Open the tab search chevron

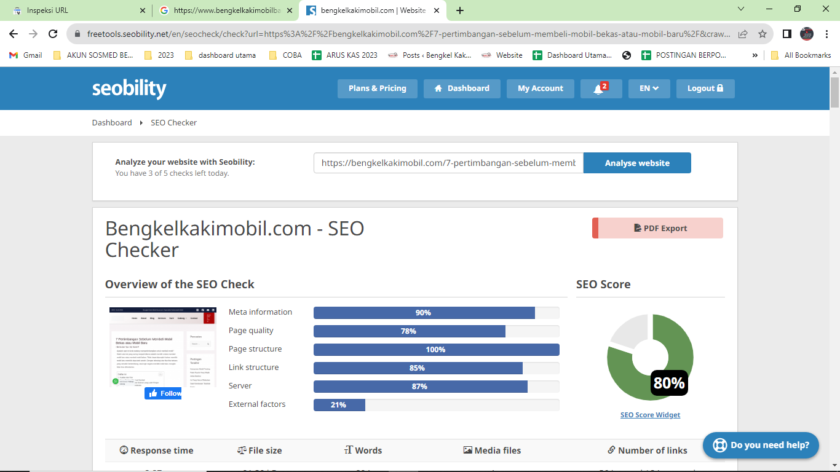[741, 9]
